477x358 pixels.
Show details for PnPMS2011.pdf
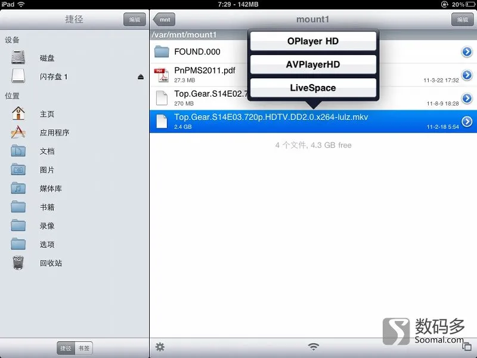(x=467, y=75)
